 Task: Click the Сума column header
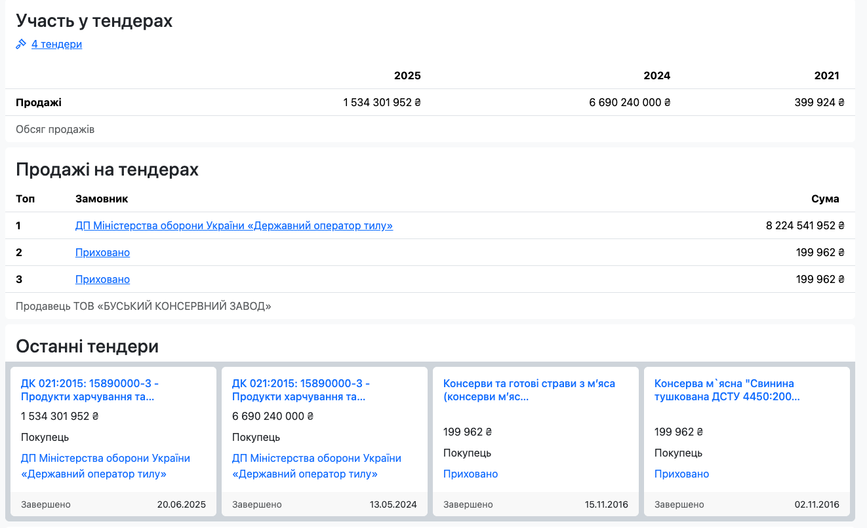pyautogui.click(x=825, y=198)
